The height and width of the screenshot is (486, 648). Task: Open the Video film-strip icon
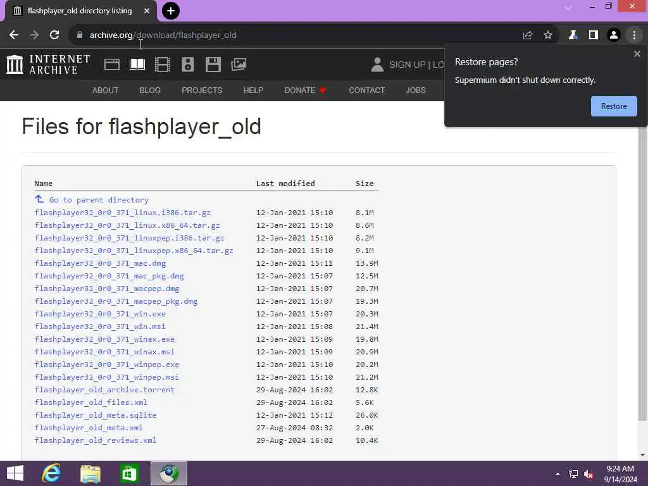point(163,65)
